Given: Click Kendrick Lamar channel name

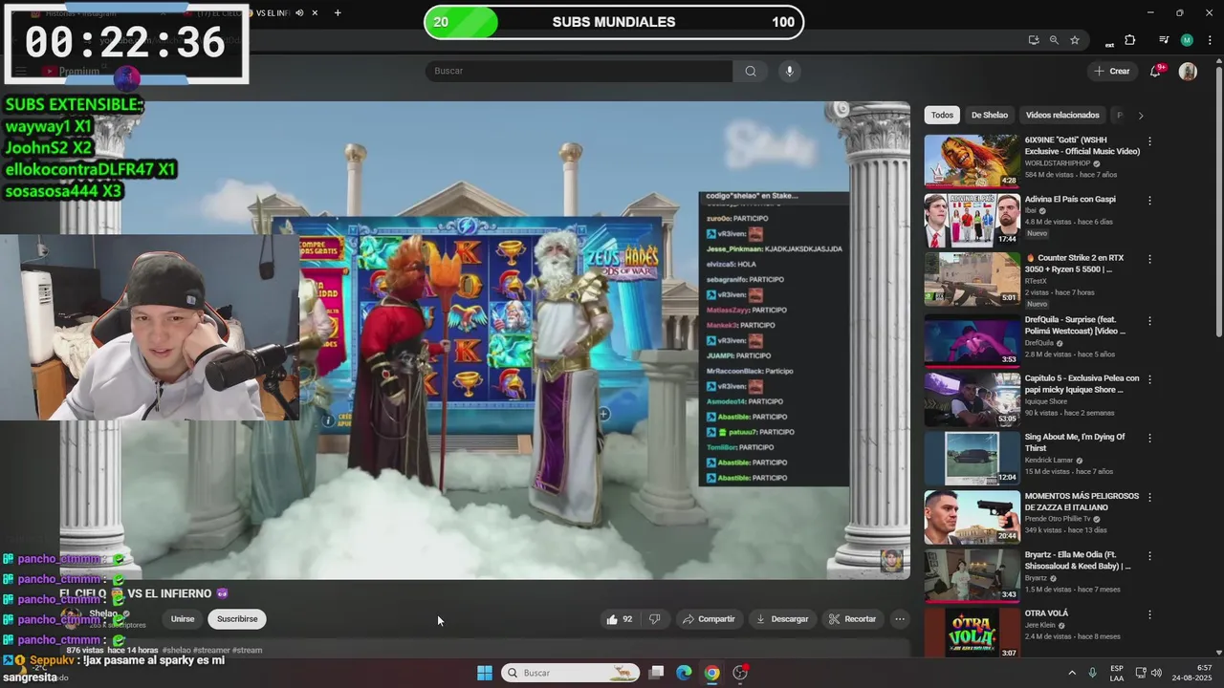Looking at the screenshot, I should (1049, 461).
